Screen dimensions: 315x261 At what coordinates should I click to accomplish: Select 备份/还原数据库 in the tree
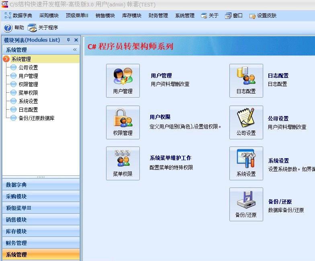[37, 118]
